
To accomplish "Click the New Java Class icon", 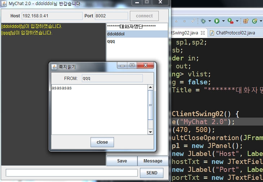I will coord(255,21).
